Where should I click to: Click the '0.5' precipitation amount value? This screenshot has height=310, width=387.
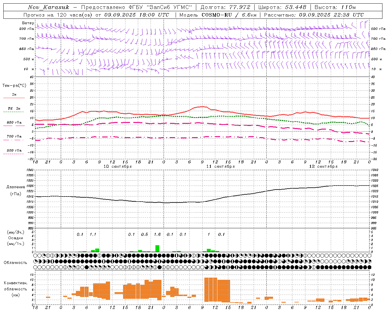coord(145,234)
